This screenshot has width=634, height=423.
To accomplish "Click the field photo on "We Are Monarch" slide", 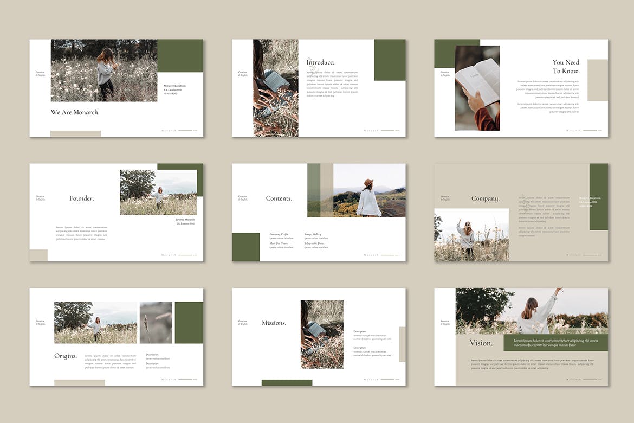I will (x=103, y=70).
